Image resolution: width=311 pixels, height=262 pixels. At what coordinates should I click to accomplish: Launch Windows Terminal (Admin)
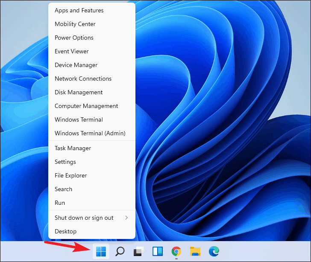pos(90,133)
